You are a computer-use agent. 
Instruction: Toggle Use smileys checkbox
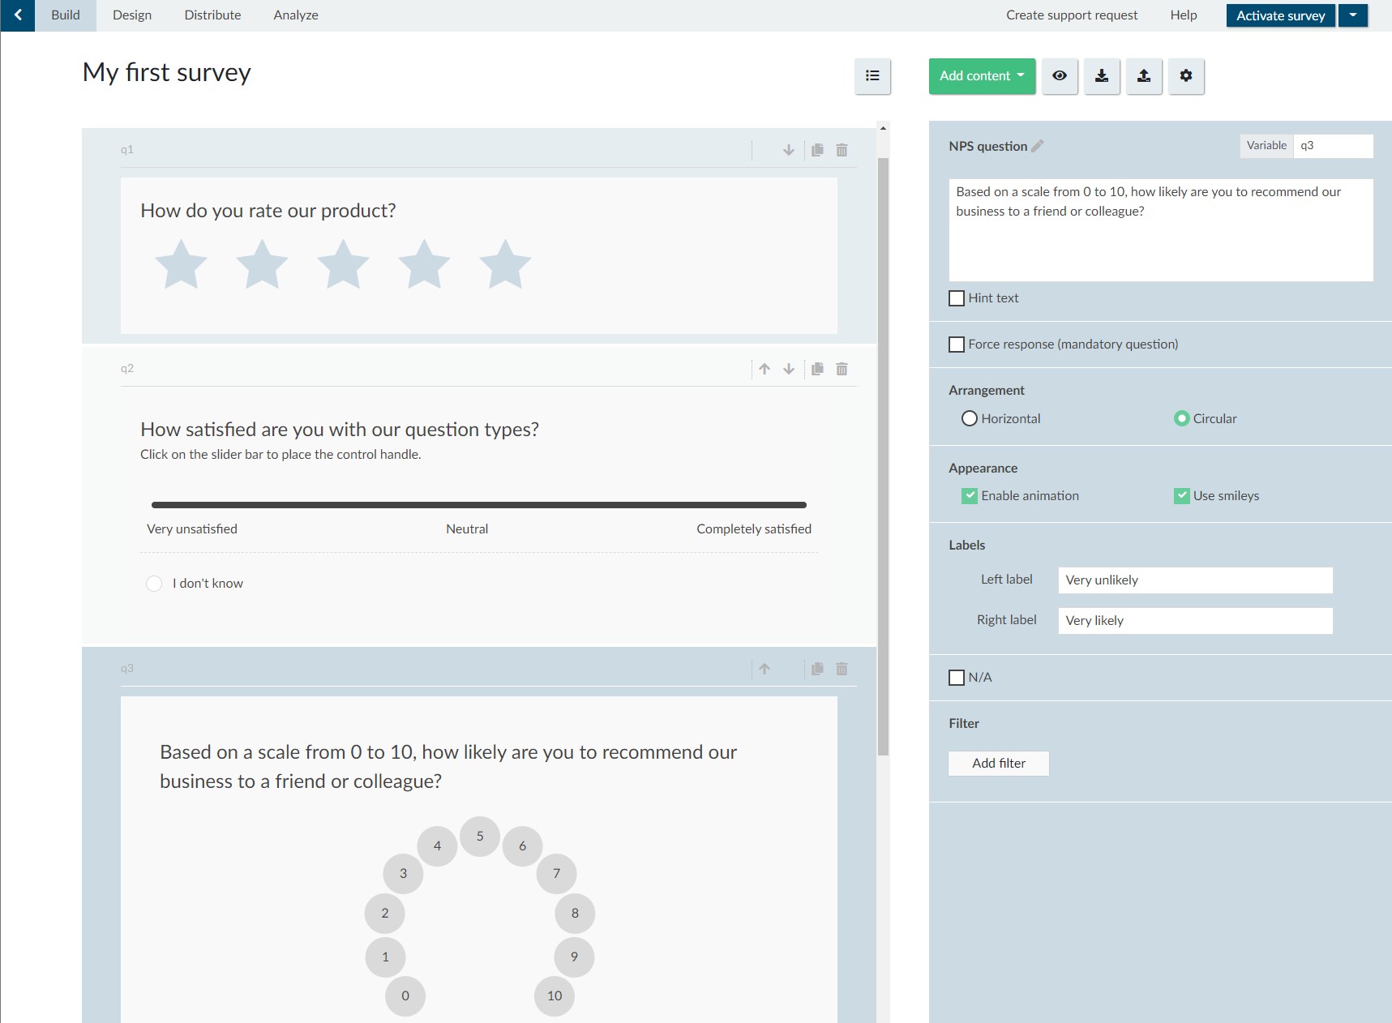click(1182, 496)
